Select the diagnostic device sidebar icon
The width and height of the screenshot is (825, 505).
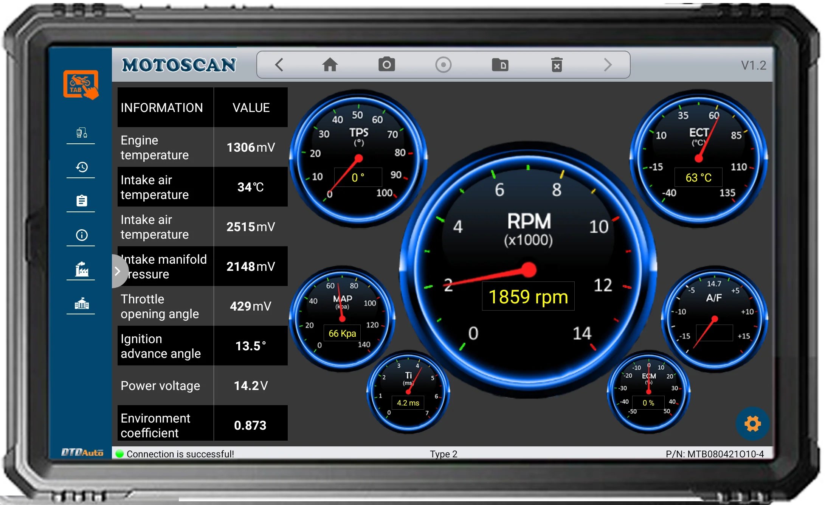(81, 133)
